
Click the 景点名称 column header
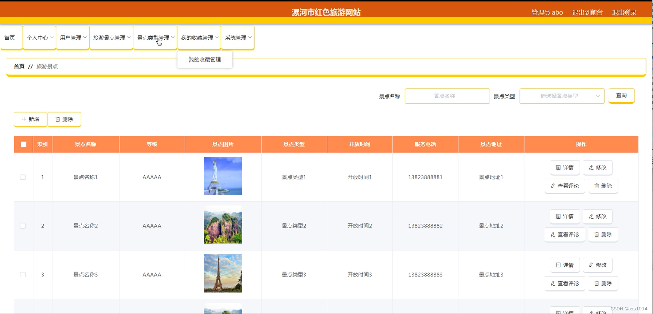tap(86, 144)
